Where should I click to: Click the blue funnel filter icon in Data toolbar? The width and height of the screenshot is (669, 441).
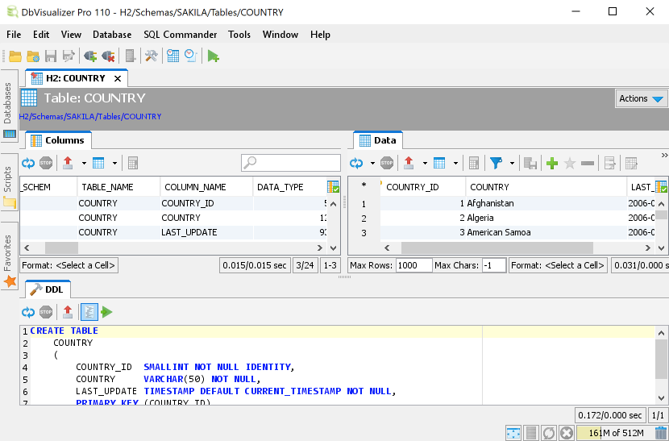496,163
